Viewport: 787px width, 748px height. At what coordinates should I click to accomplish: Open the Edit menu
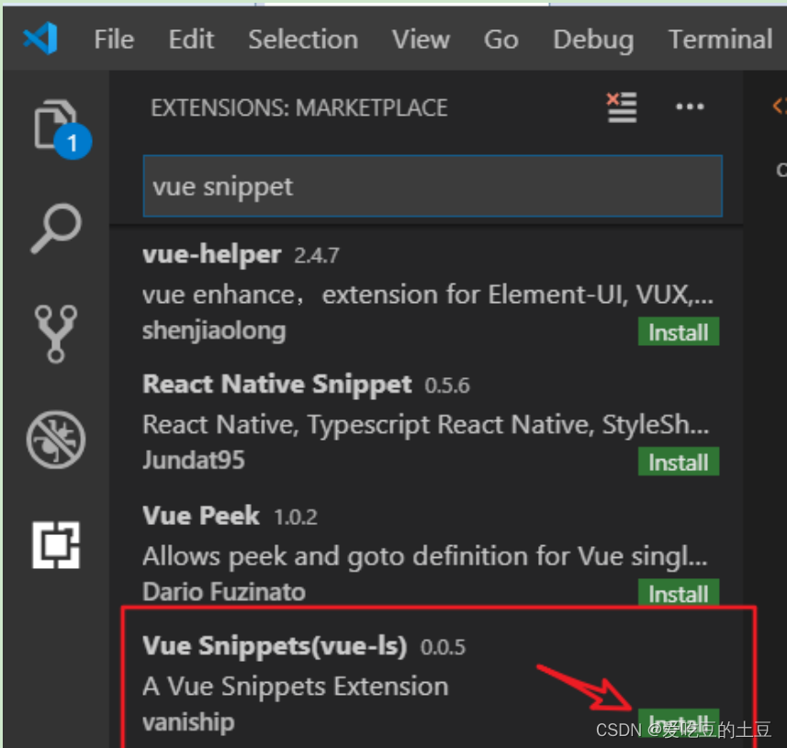click(191, 39)
